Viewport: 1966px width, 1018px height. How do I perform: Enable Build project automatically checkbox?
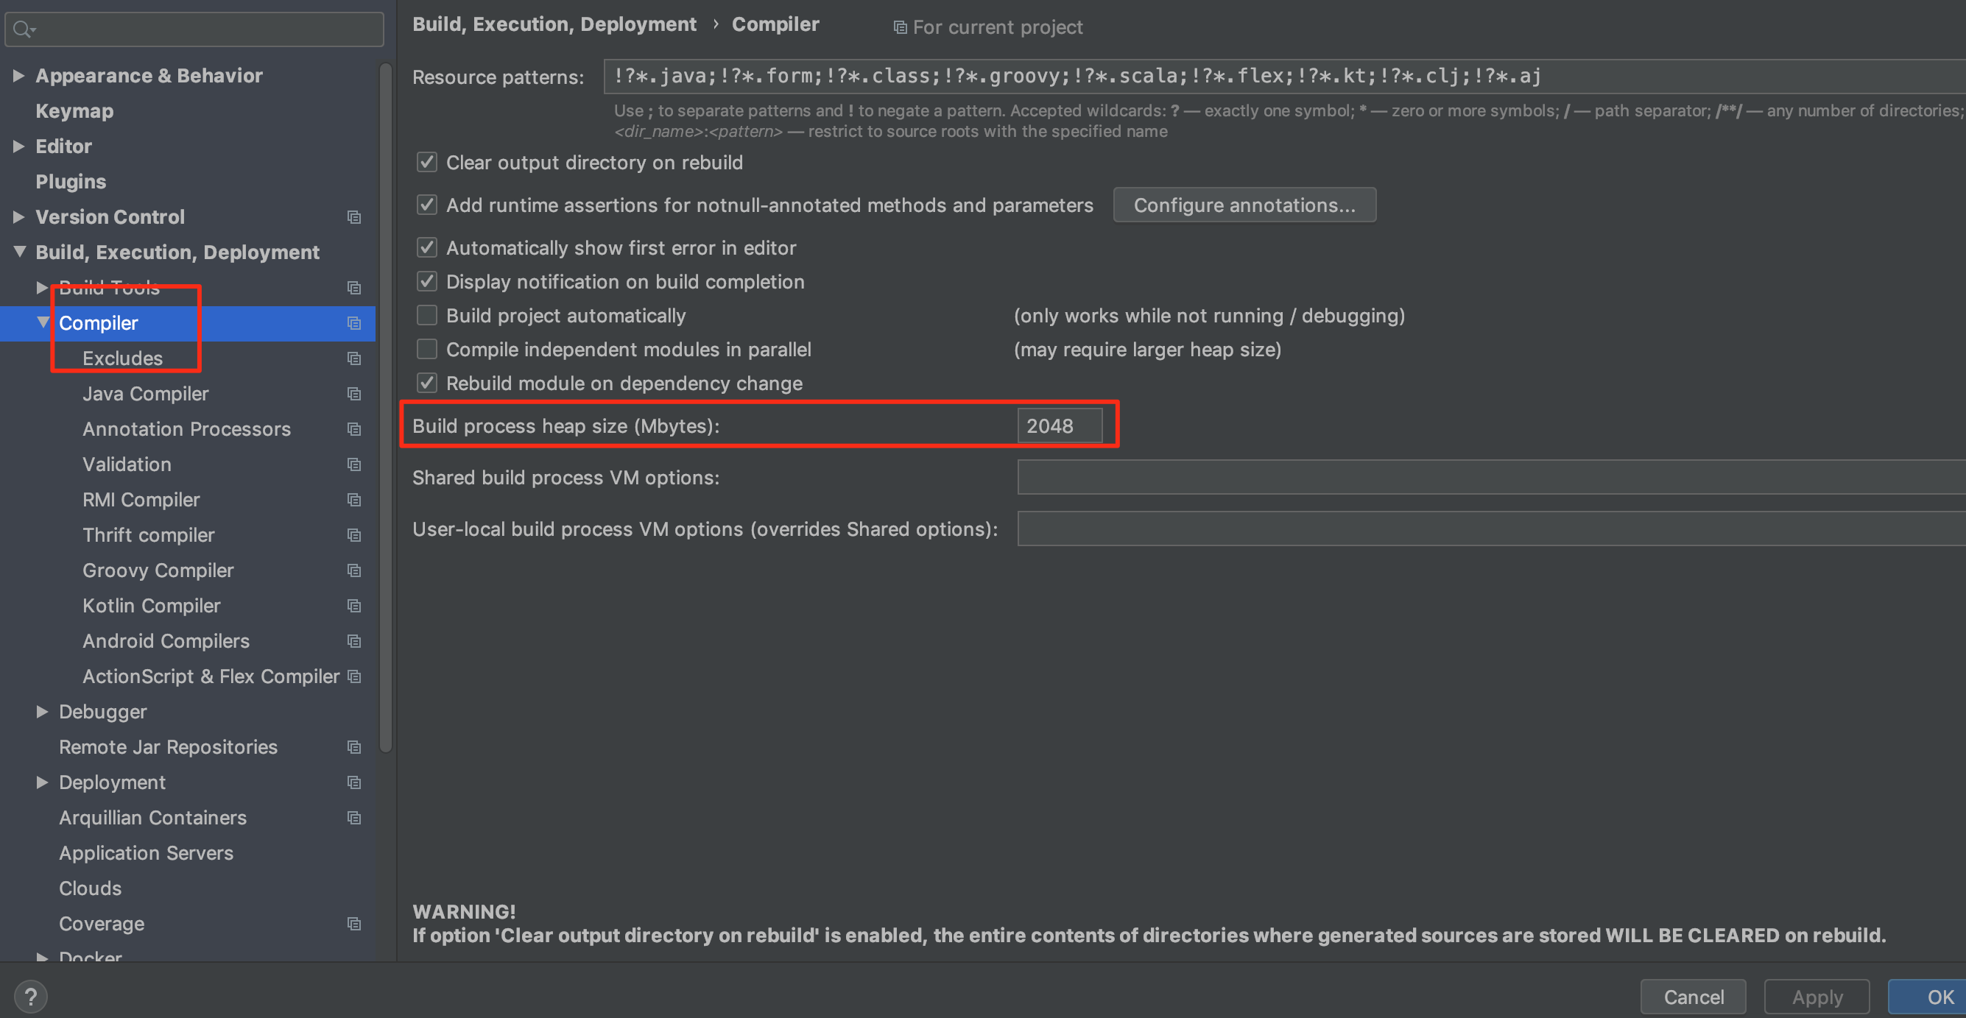pyautogui.click(x=426, y=315)
